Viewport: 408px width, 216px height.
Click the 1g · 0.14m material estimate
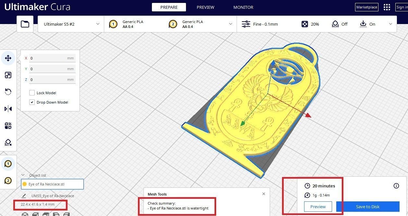321,195
